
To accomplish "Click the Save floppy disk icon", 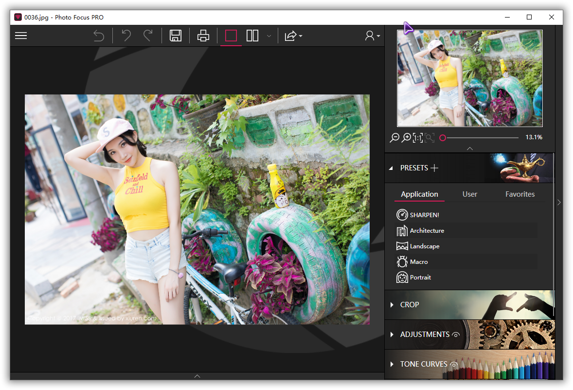I will (x=176, y=36).
